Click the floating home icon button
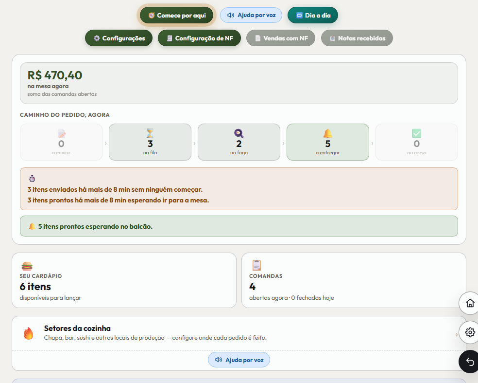 [470, 303]
